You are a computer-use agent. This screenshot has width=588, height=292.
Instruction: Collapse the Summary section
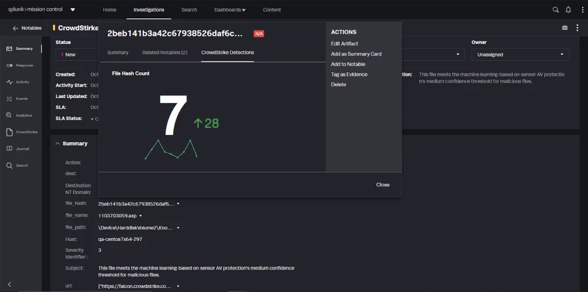(x=57, y=143)
